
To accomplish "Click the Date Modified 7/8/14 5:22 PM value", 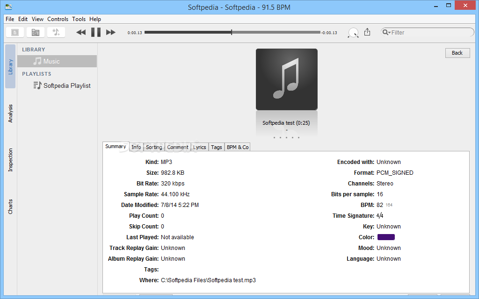I will pos(180,205).
